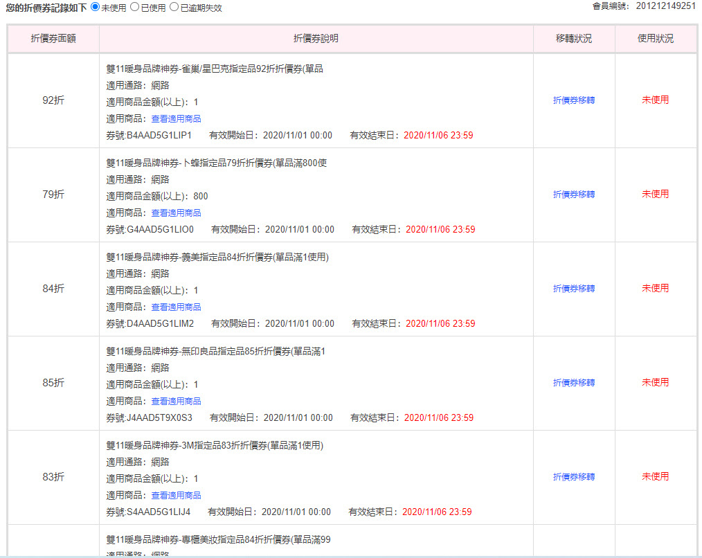Screen dimensions: 702x558
Task: Click 折價券移轉 for the 85折 coupon
Action: coord(573,382)
